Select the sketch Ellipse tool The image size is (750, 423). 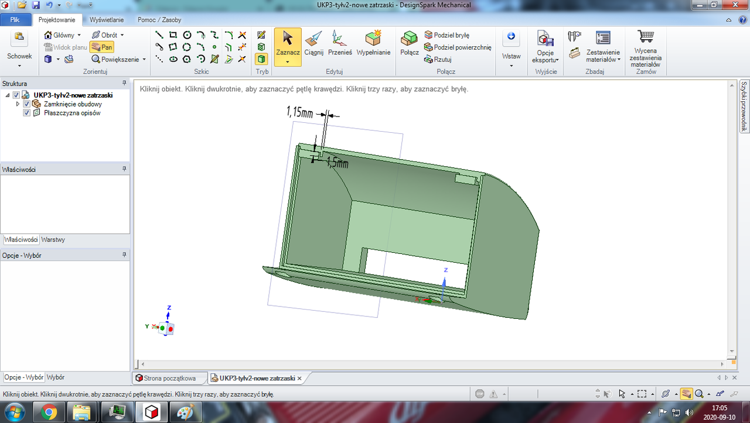pos(173,59)
